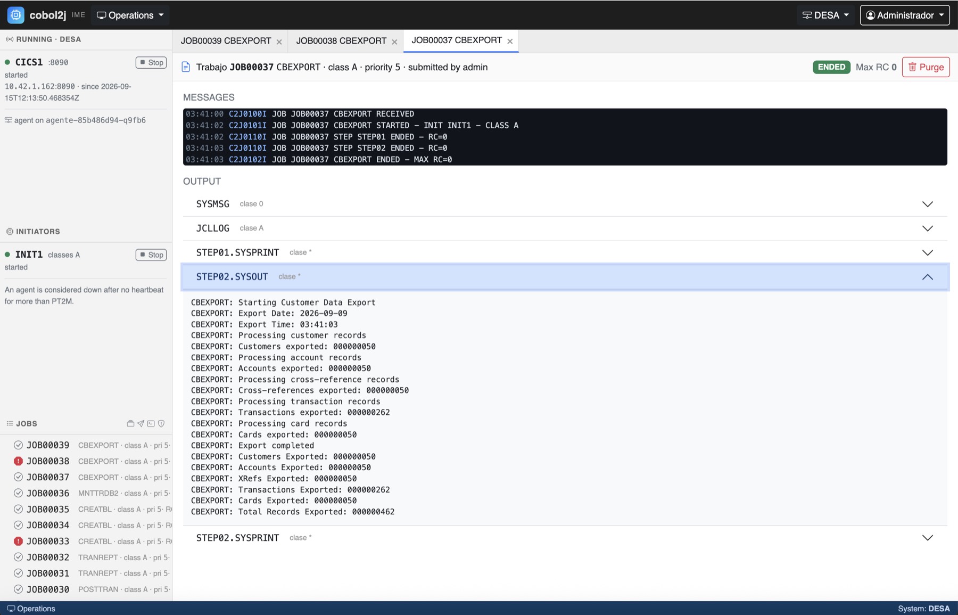The width and height of the screenshot is (958, 615).
Task: Click the document icon beside Trabajo JOB00037
Action: 186,67
